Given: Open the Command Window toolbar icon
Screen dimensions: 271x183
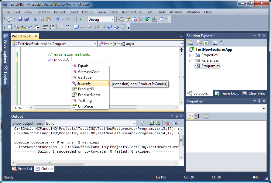Looking at the screenshot, I should click(161, 19).
